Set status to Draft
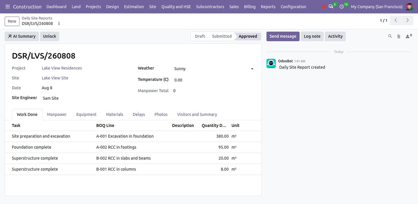 200,36
